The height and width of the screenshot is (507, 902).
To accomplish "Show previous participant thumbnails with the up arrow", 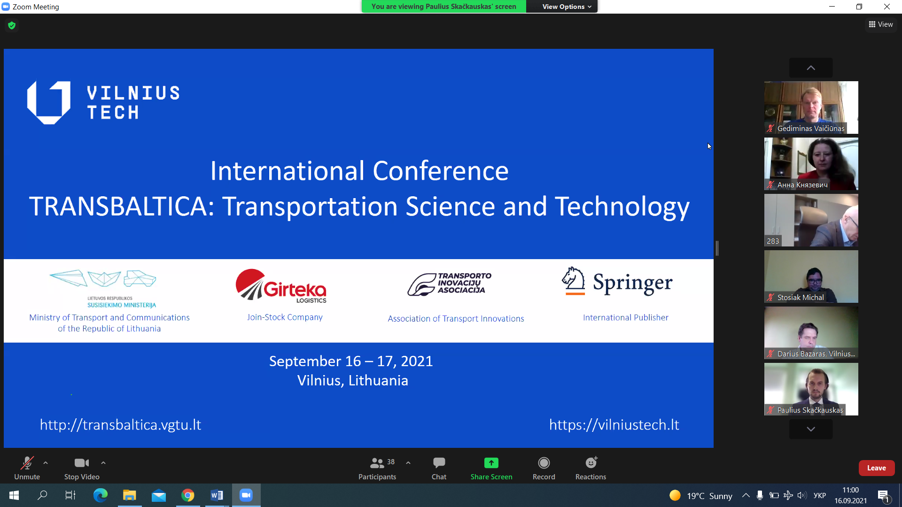I will [x=811, y=68].
